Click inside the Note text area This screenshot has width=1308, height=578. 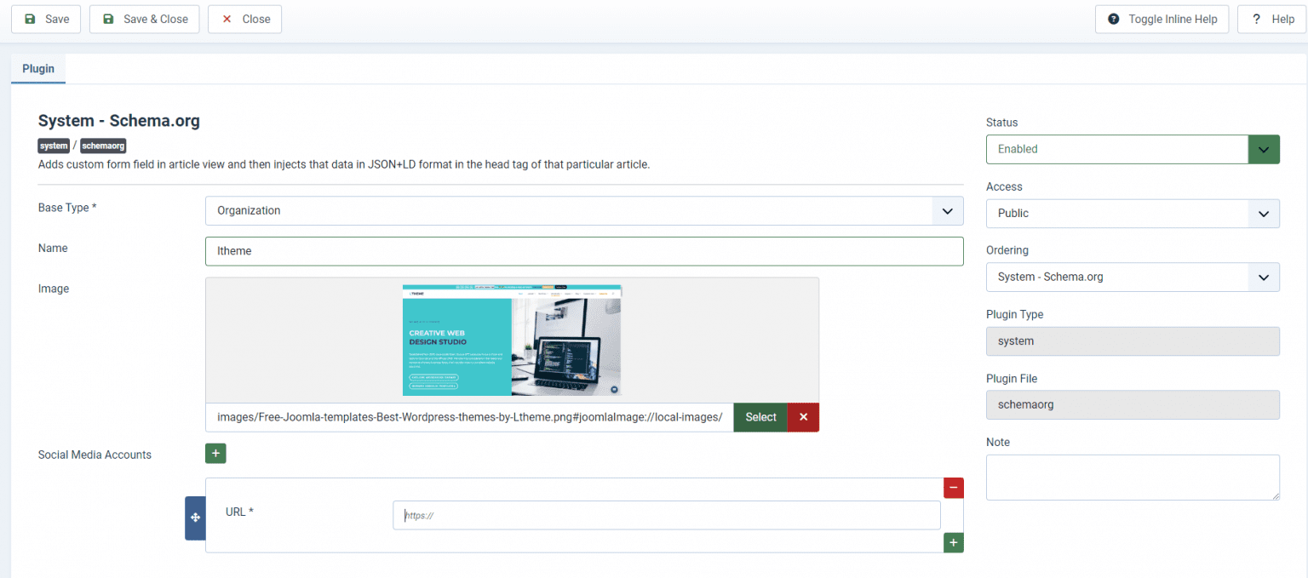tap(1132, 477)
